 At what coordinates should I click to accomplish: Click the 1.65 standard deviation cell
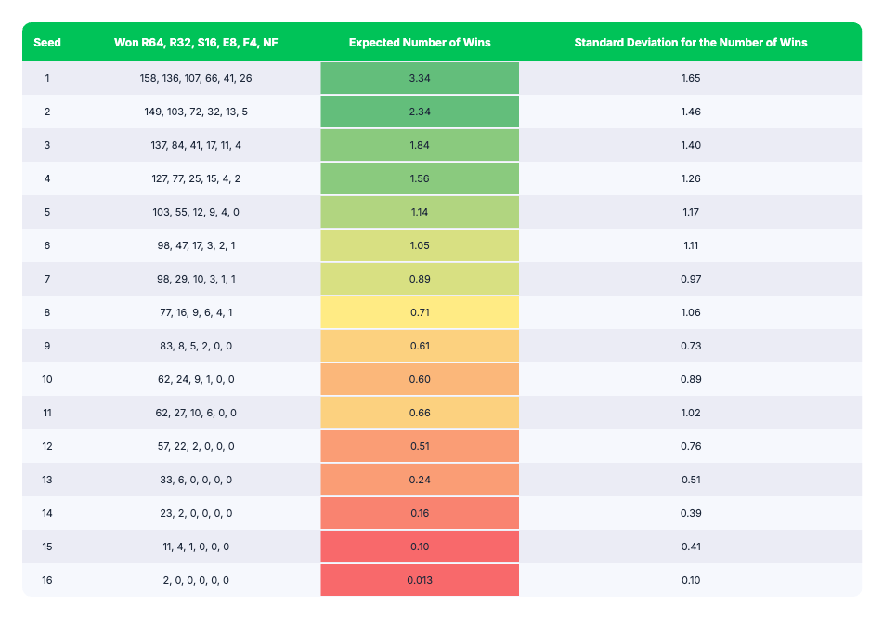click(690, 78)
